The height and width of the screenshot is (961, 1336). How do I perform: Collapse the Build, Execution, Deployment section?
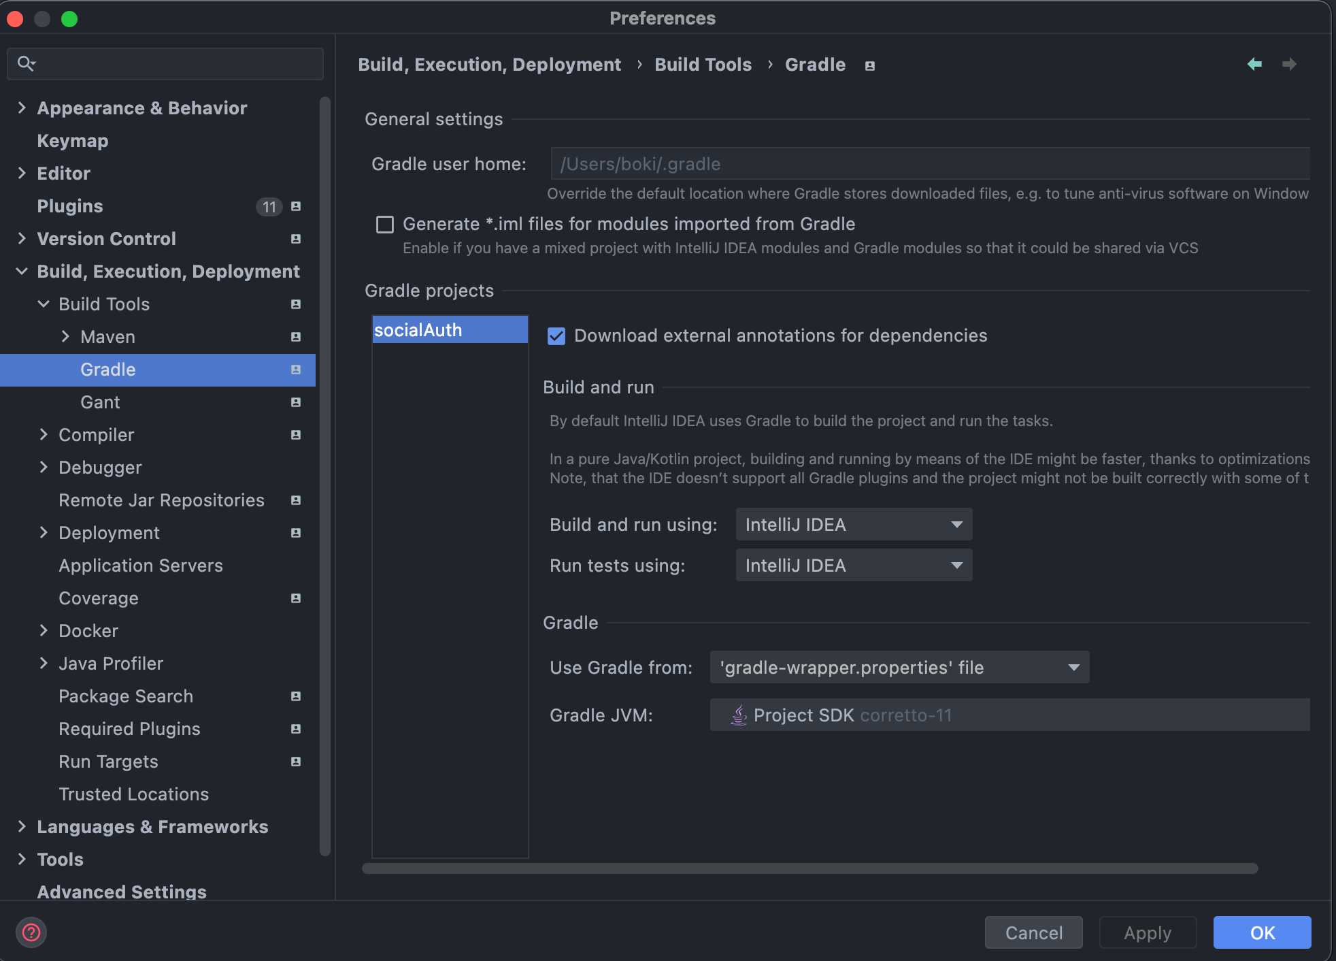tap(22, 272)
